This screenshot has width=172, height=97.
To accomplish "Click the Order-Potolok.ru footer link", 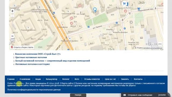I will tap(16, 83).
